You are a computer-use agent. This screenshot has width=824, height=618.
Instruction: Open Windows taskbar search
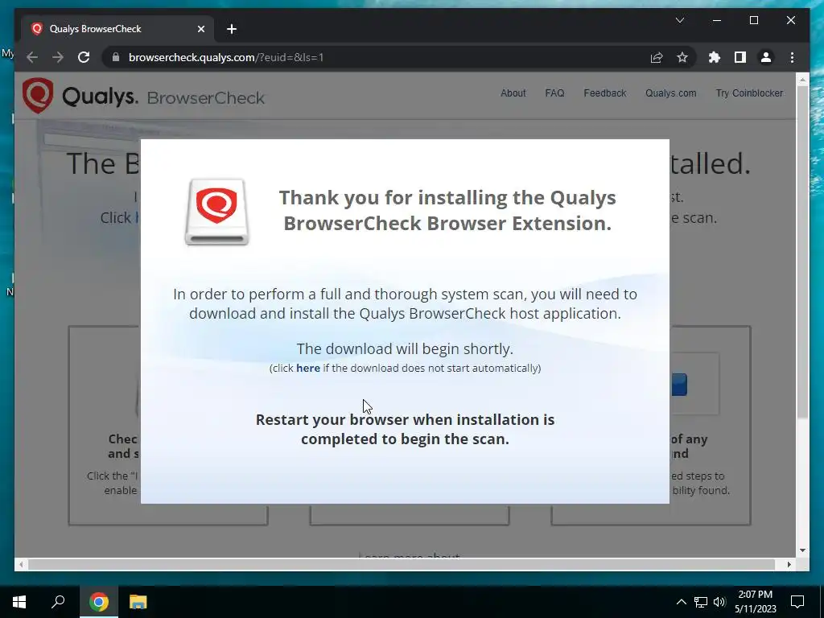tap(58, 602)
